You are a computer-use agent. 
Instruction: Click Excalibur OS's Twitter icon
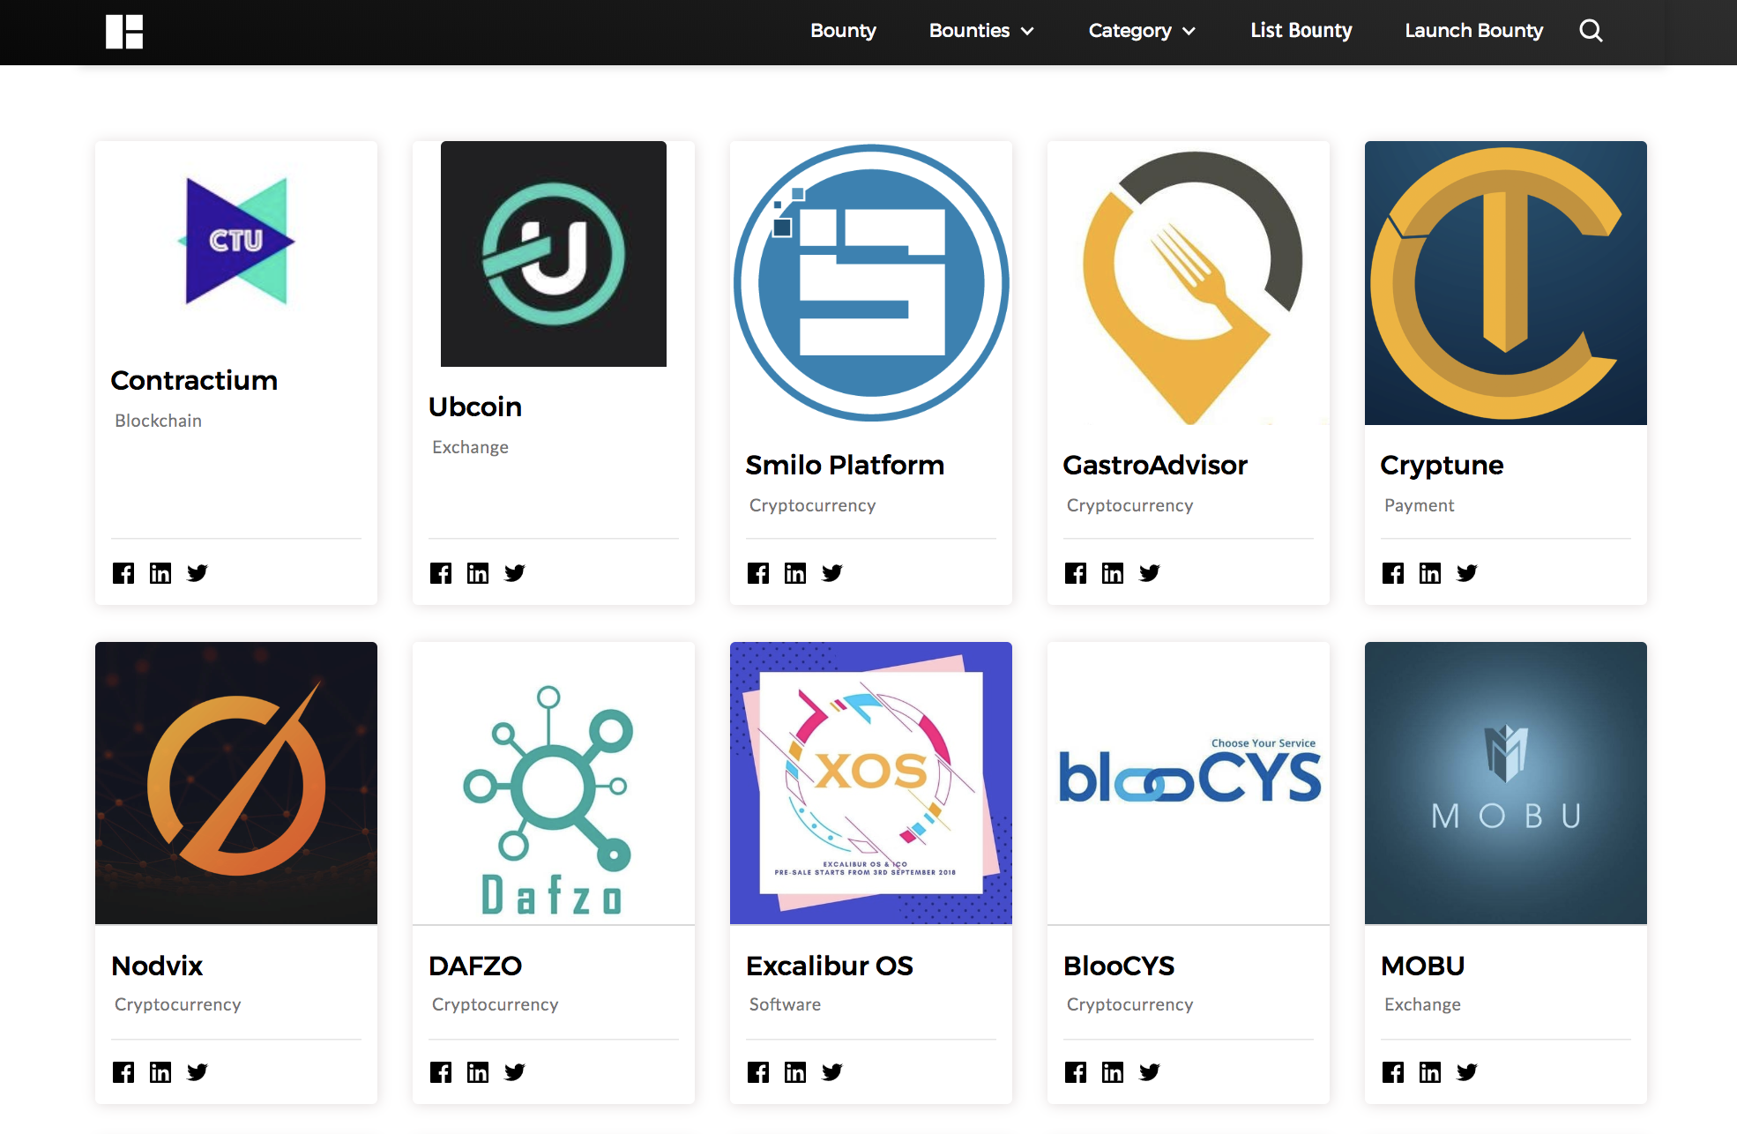(831, 1071)
